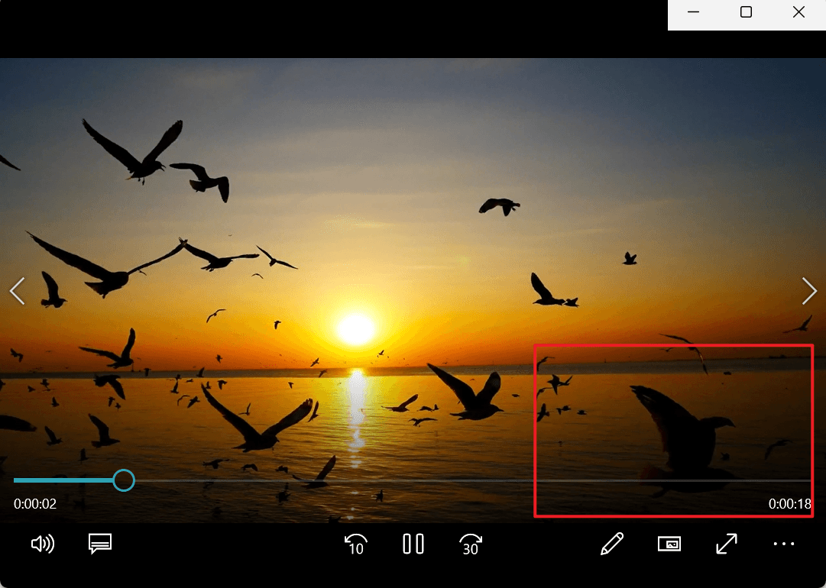This screenshot has width=826, height=588.
Task: Expand more playback settings via ellipsis
Action: tap(784, 544)
